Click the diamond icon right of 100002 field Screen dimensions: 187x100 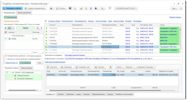[42, 28]
